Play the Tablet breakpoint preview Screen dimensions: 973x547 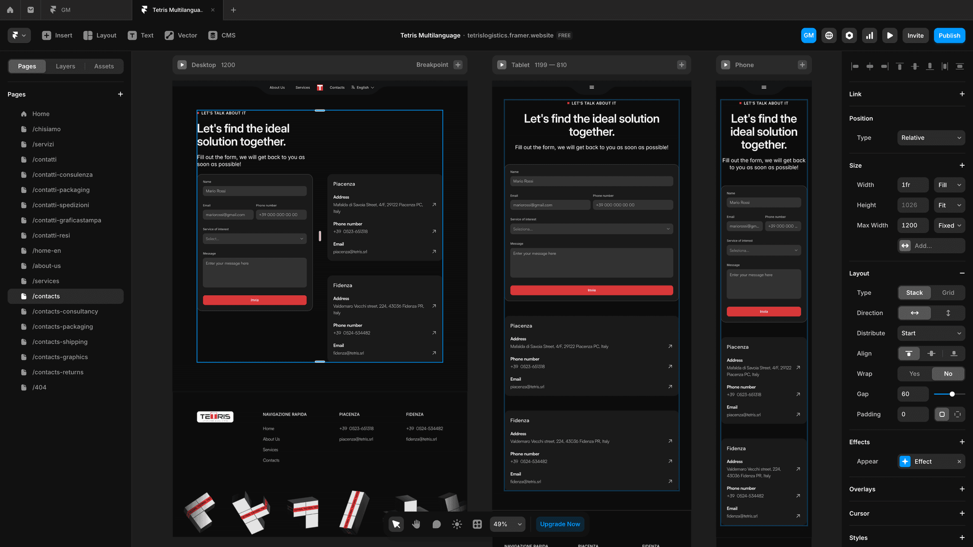[x=502, y=65]
